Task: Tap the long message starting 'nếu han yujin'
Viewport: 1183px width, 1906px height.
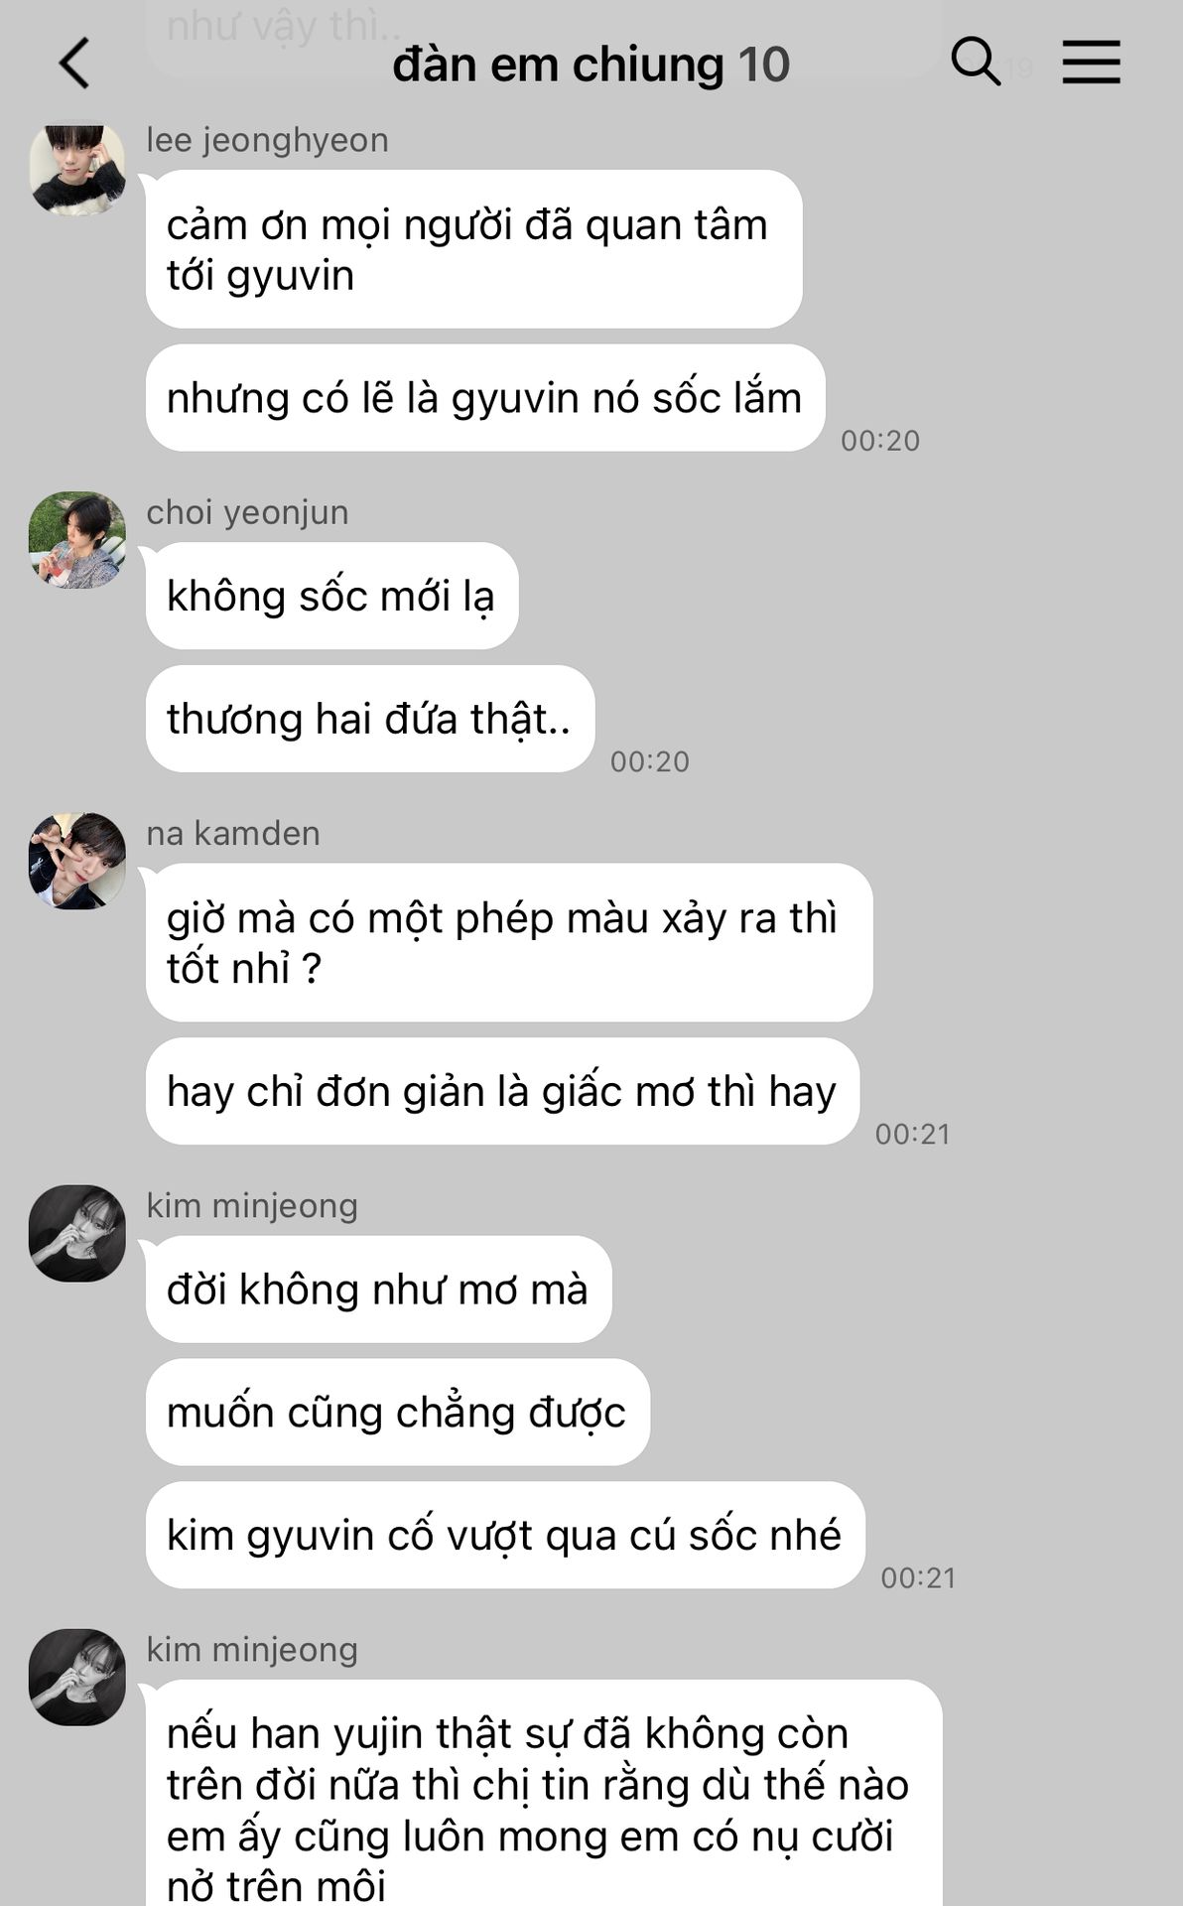Action: tap(544, 1793)
